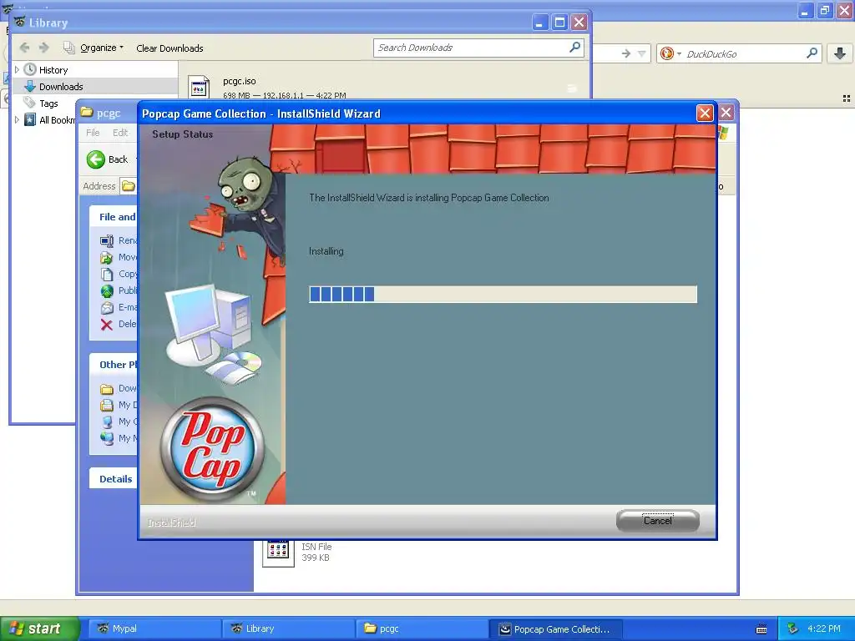Click the keyboard icon in system tray
This screenshot has width=855, height=641.
761,629
